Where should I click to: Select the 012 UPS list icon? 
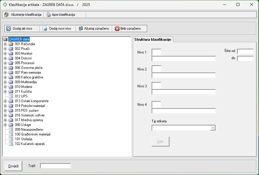pos(11,96)
